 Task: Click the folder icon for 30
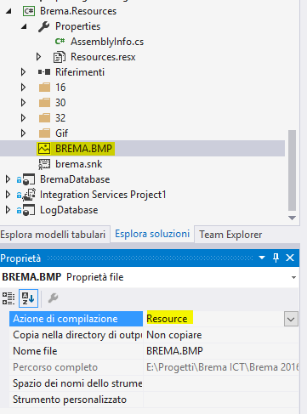point(44,103)
